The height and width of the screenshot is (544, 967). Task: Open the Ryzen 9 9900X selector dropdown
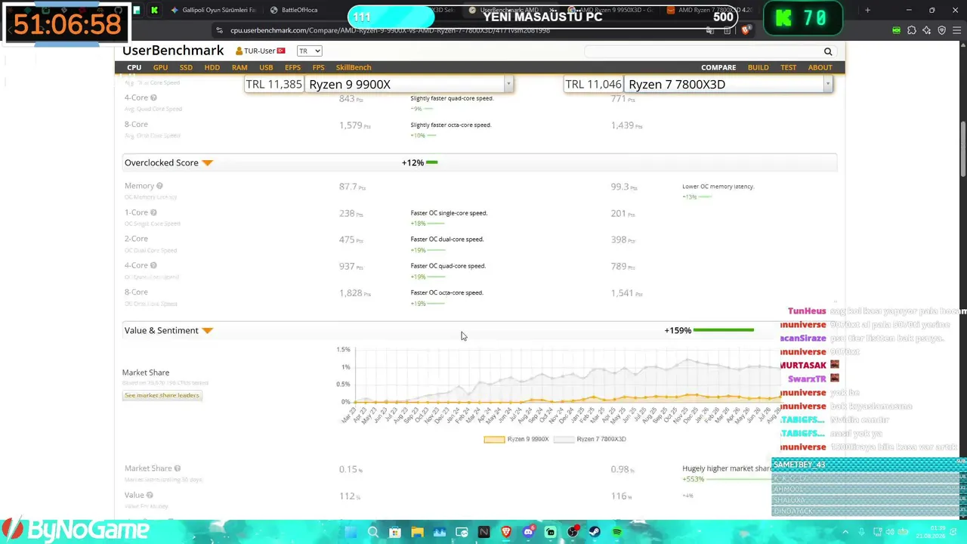click(508, 84)
